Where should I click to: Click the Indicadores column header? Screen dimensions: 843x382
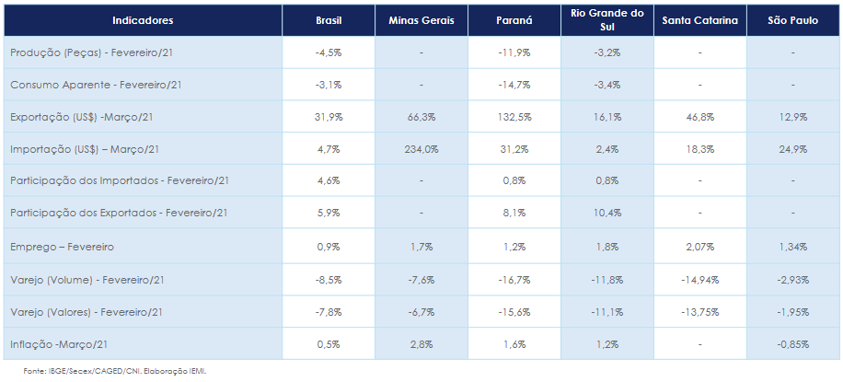pos(143,19)
